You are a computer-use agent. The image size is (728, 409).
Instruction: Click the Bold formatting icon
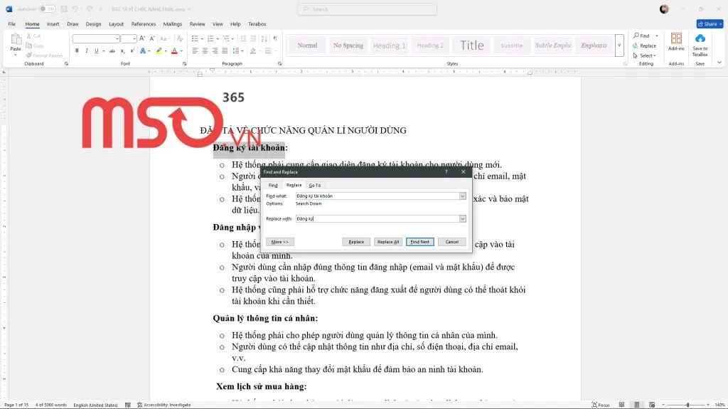point(77,51)
